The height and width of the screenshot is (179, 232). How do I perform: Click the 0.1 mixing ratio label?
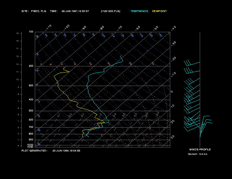click(x=59, y=115)
